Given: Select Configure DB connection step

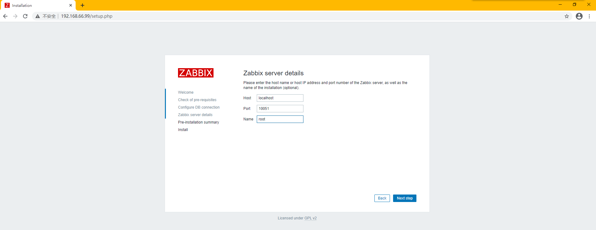Looking at the screenshot, I should coord(199,107).
